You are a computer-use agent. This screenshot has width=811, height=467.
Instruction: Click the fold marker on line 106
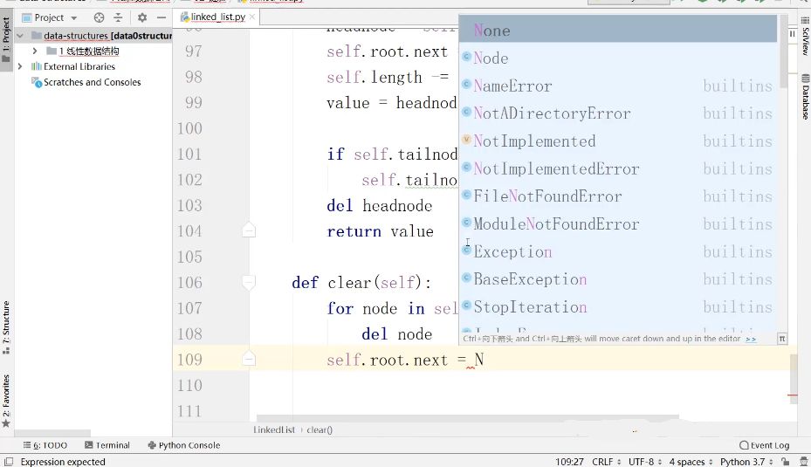point(249,283)
